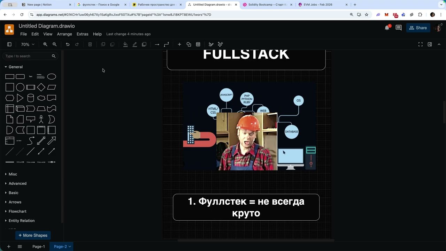Screen dimensions: 446x251
Task: Select the actor stick figure shape
Action: [41, 119]
